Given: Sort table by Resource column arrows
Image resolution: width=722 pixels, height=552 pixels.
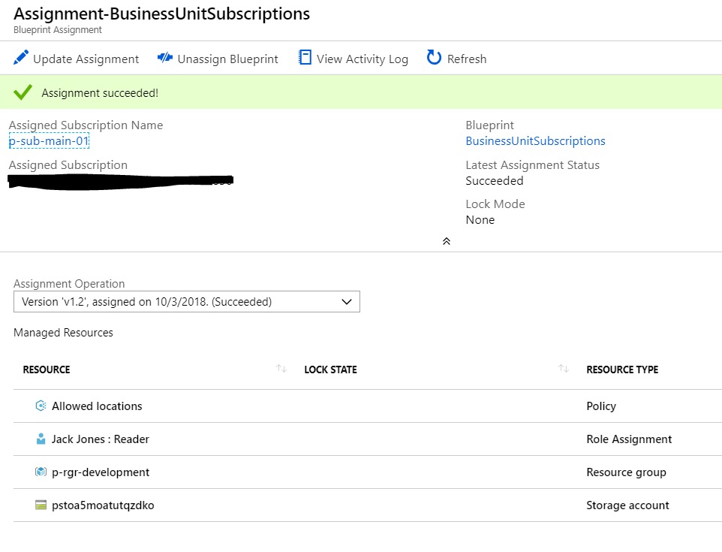Looking at the screenshot, I should point(281,369).
